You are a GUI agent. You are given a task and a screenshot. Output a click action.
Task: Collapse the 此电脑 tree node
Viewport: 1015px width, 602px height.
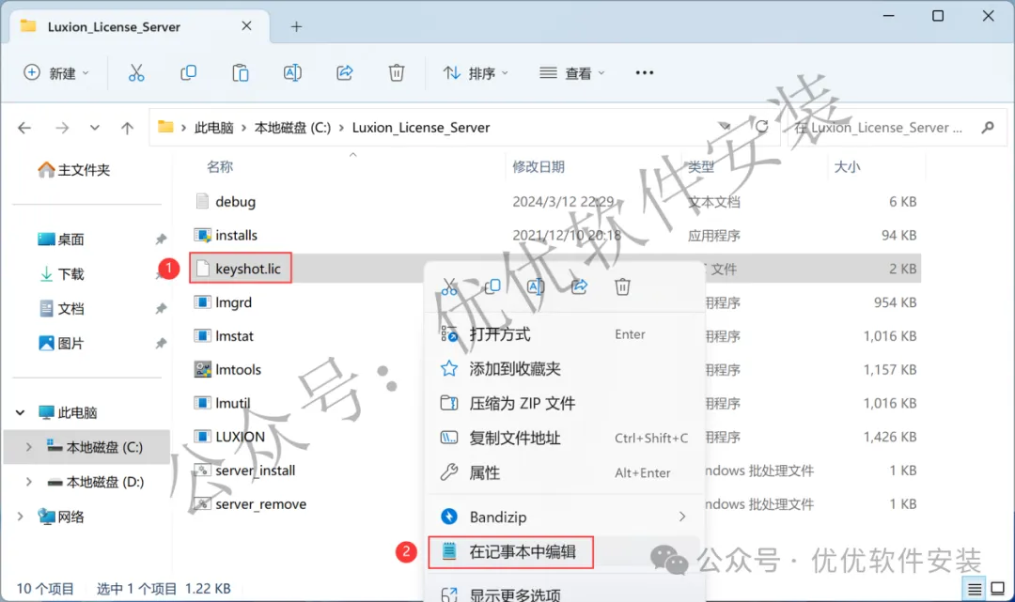pyautogui.click(x=21, y=412)
